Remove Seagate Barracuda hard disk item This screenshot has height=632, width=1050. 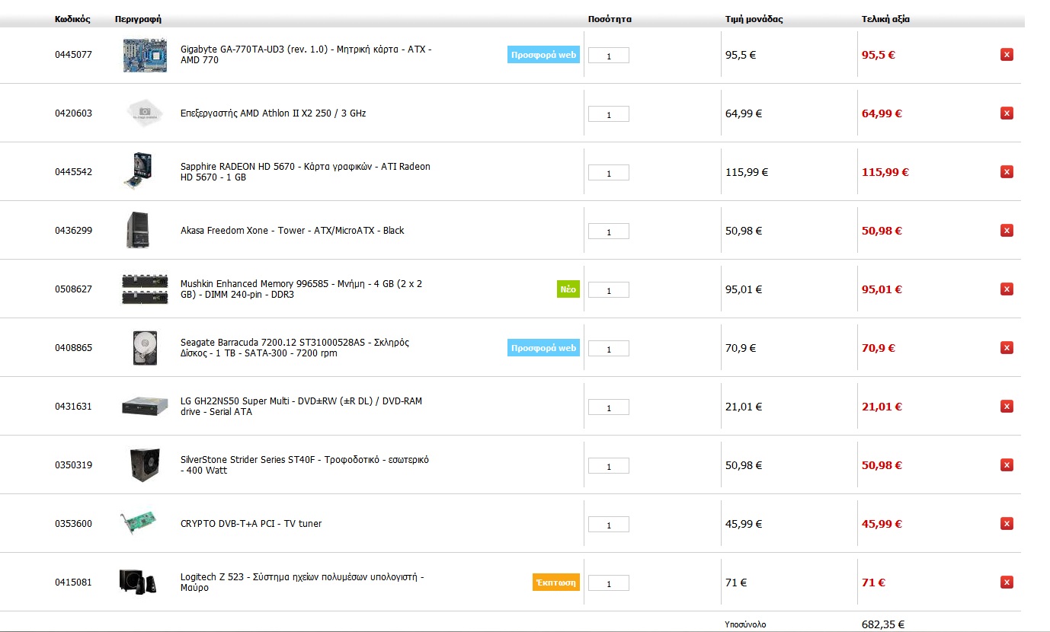pos(1007,348)
